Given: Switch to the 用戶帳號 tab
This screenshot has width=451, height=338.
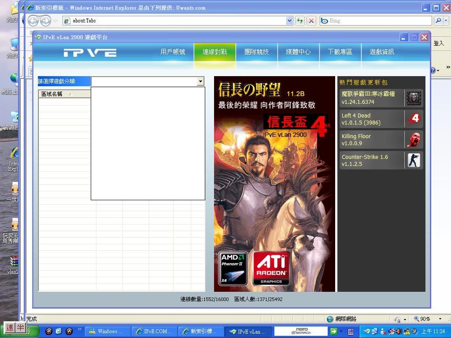Looking at the screenshot, I should coord(173,52).
